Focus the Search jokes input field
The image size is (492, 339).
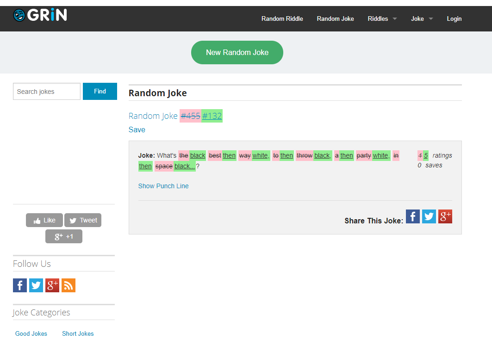click(x=47, y=92)
